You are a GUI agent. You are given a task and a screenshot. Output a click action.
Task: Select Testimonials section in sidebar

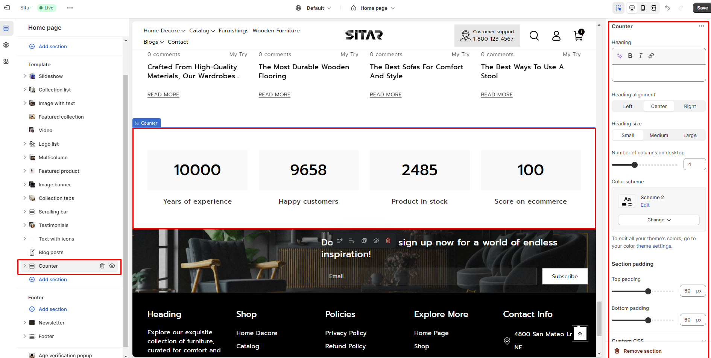coord(53,225)
